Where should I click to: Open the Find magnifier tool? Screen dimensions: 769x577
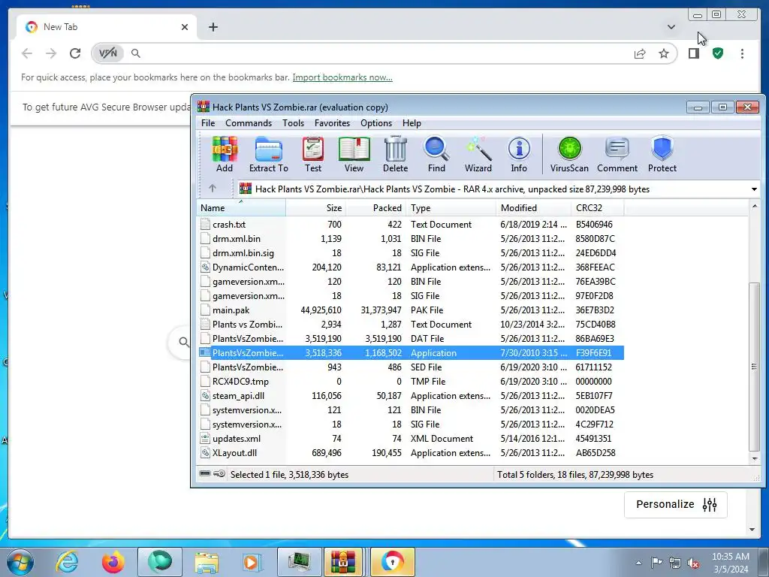pos(436,155)
